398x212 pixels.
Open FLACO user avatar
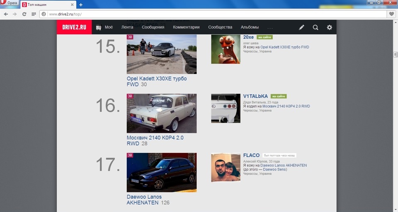(x=226, y=167)
